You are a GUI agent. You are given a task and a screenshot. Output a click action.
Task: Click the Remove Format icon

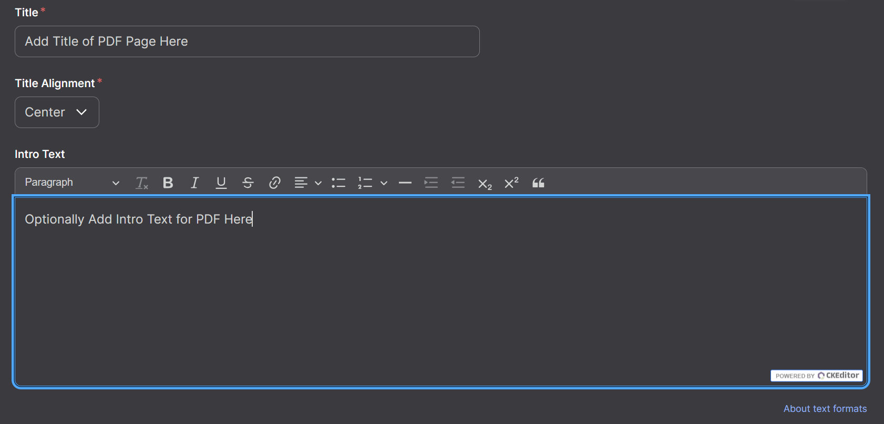tap(142, 183)
